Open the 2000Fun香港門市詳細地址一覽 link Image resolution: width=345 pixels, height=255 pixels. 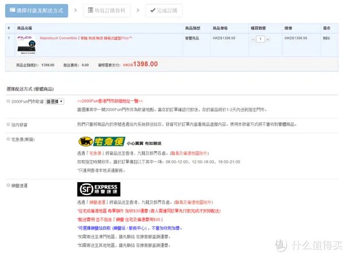coord(110,101)
